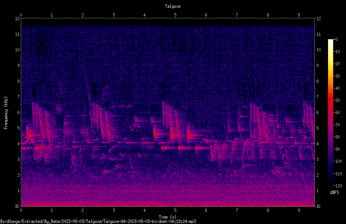Click the 5 second marker on the top axis

175,15
